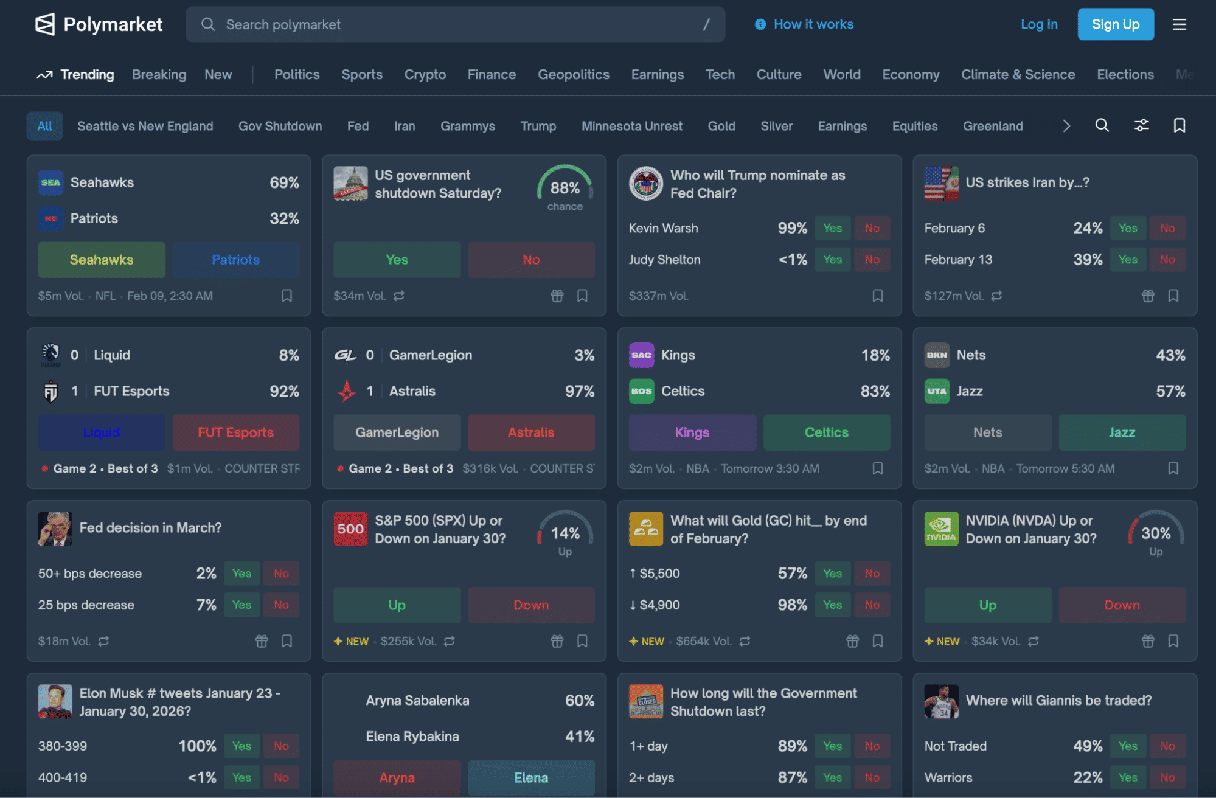
Task: Click gift icon on US strikes Iran card
Action: [1147, 296]
